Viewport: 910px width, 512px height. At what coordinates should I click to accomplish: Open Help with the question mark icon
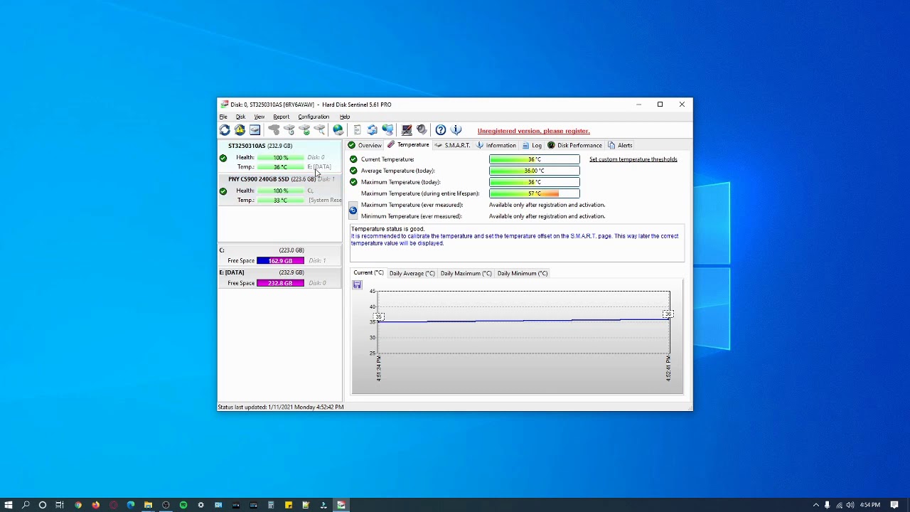[x=441, y=130]
